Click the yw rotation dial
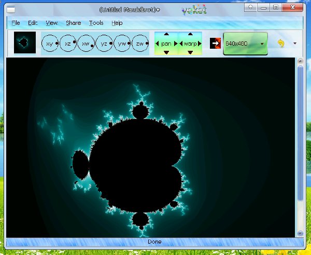This screenshot has height=255, width=311. [x=122, y=43]
